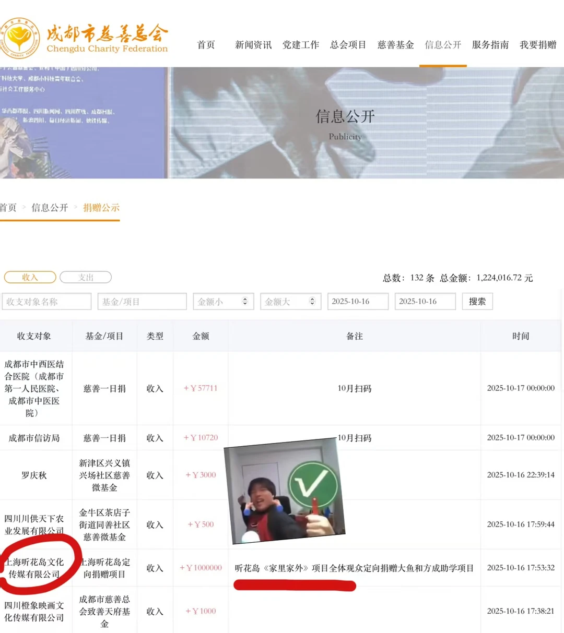
Task: Select the circled 上海听花岛文化传媒有限公司 table entry
Action: point(34,568)
